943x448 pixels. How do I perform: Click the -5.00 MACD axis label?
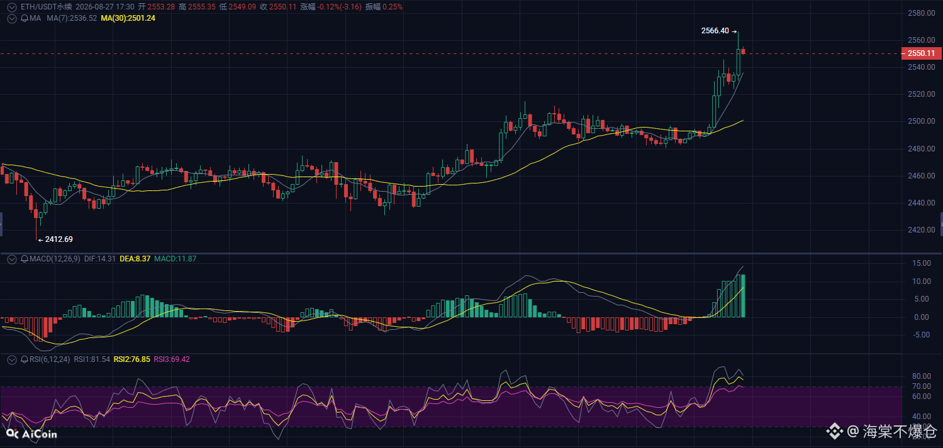pyautogui.click(x=921, y=335)
